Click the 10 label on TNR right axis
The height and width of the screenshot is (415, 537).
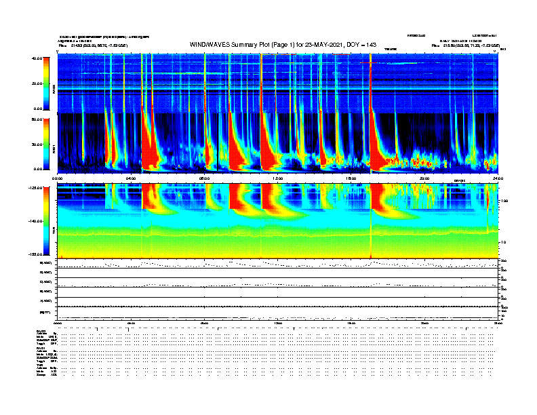tap(504, 243)
